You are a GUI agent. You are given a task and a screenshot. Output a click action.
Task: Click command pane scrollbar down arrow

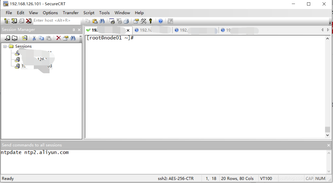pos(329,171)
